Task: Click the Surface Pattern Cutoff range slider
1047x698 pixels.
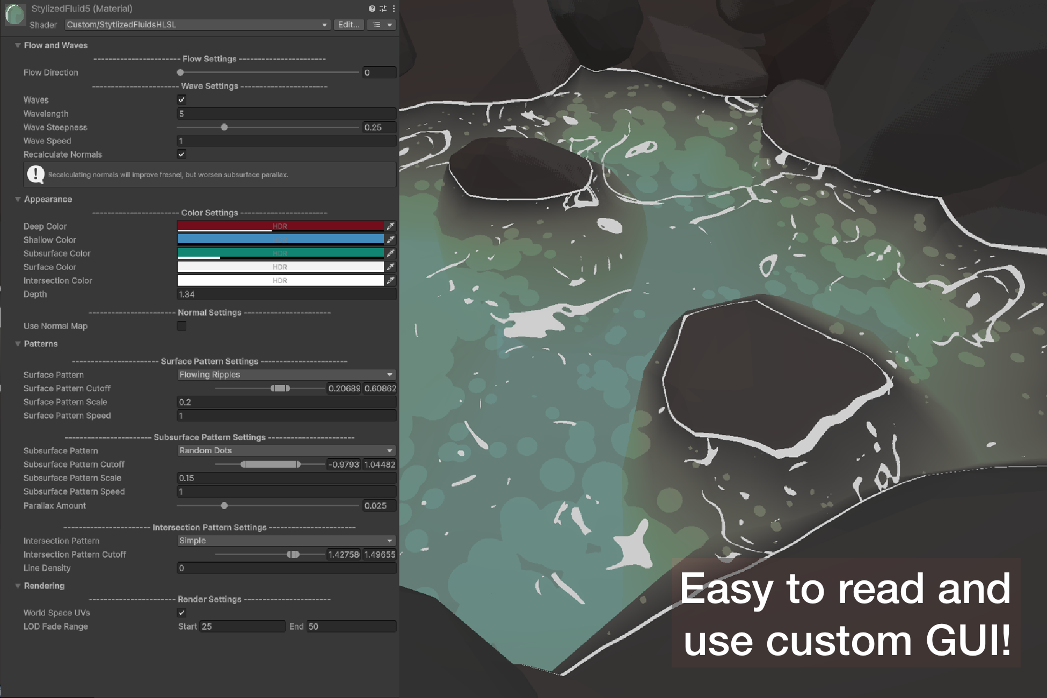Action: click(x=280, y=388)
